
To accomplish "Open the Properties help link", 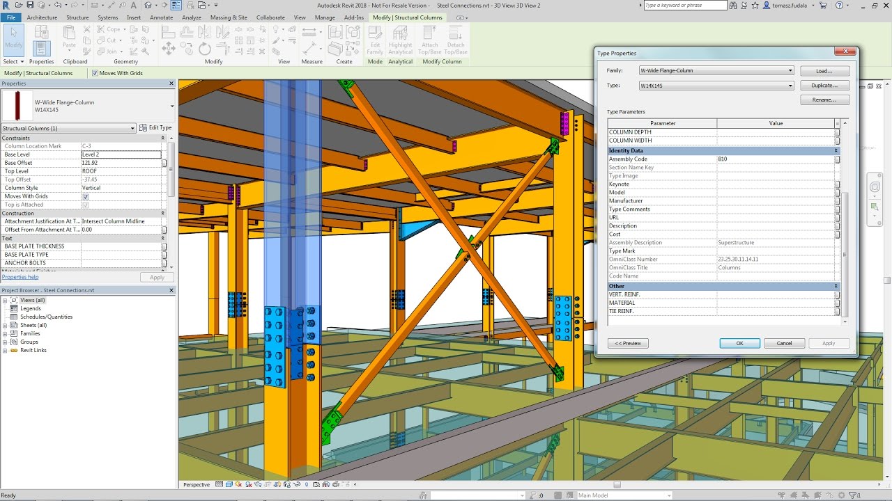I will [x=20, y=277].
